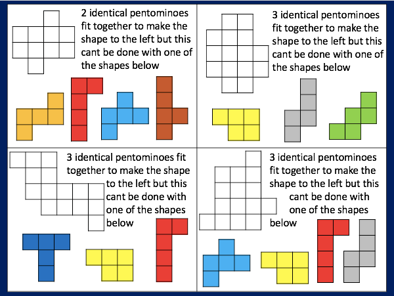This screenshot has width=394, height=296.
Task: Click the white outline shape in bottom-right panel
Action: coord(236,197)
